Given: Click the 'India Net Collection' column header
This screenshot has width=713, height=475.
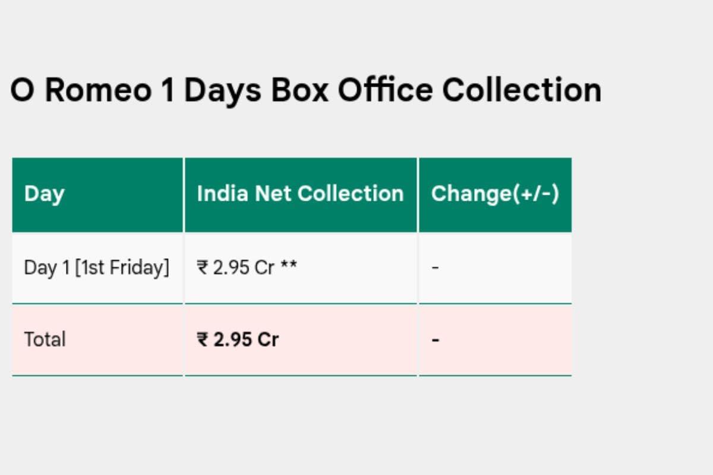Looking at the screenshot, I should [300, 194].
